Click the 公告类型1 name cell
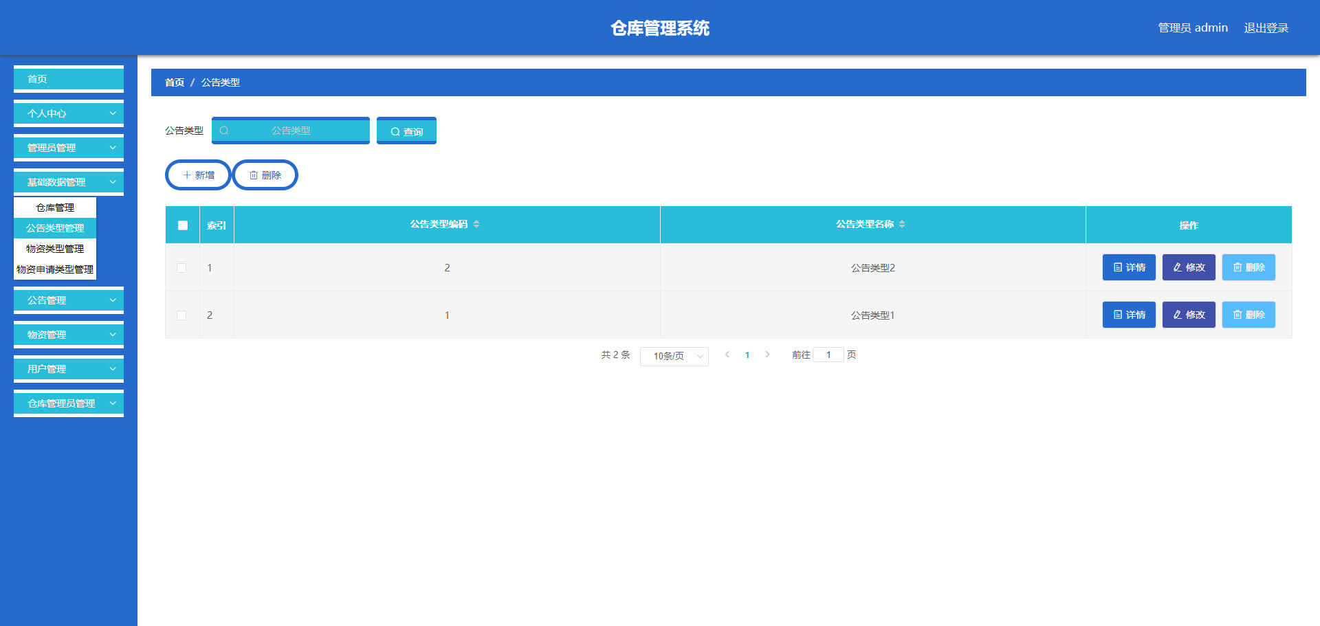The height and width of the screenshot is (626, 1320). (x=873, y=315)
